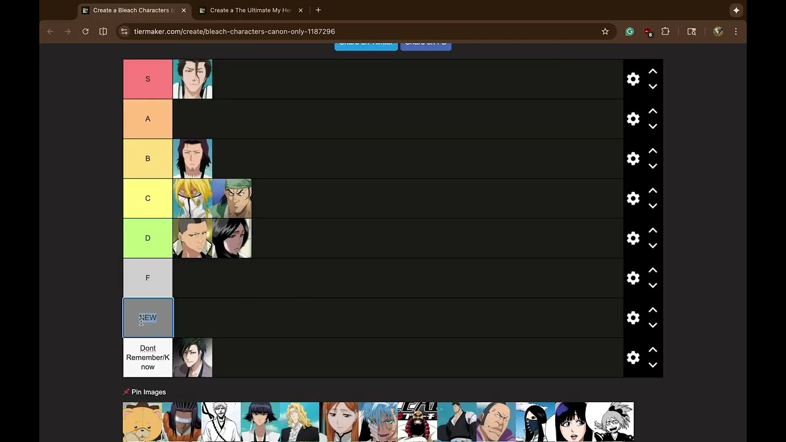Move D tier row down with arrow
Viewport: 786px width, 442px height.
click(x=653, y=246)
